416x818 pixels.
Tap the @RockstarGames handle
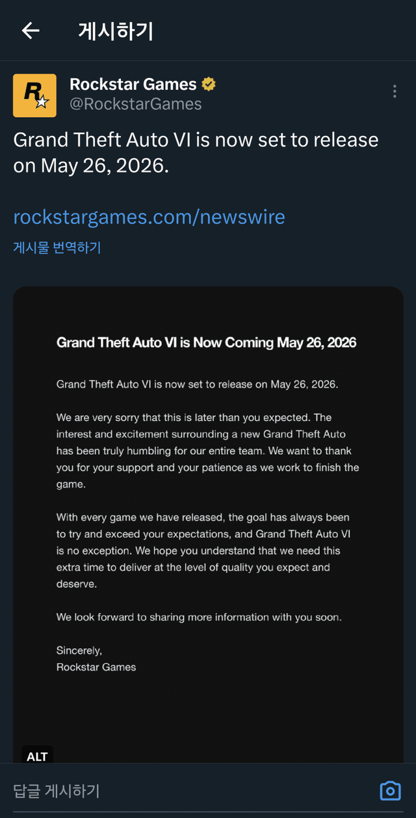coord(135,104)
